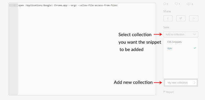Select line number 1 in the gutter
The height and width of the screenshot is (100, 205).
pyautogui.click(x=15, y=5)
